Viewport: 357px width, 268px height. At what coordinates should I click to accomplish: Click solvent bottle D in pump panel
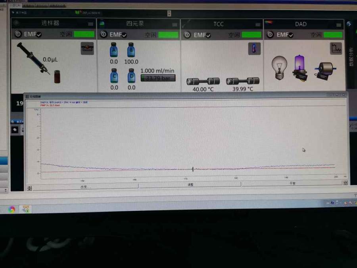tap(131, 76)
